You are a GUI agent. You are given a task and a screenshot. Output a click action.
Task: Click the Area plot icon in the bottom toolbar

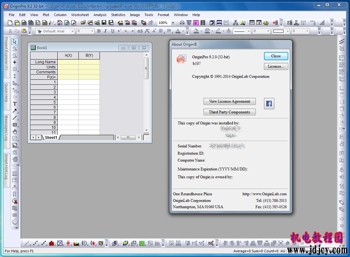point(76,243)
